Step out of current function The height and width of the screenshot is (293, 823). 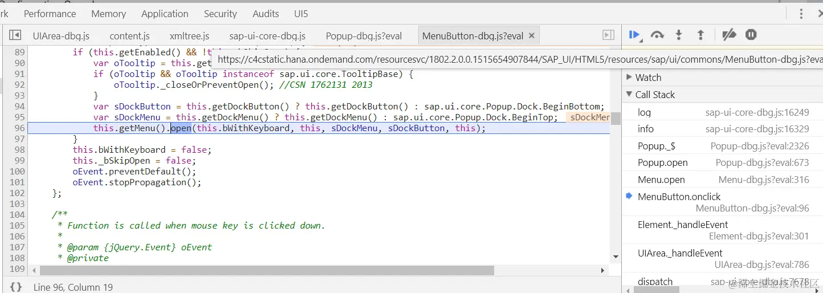(x=700, y=35)
